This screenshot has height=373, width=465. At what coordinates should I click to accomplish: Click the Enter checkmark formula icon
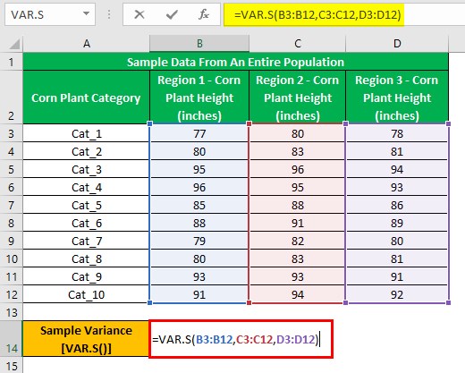pyautogui.click(x=172, y=14)
